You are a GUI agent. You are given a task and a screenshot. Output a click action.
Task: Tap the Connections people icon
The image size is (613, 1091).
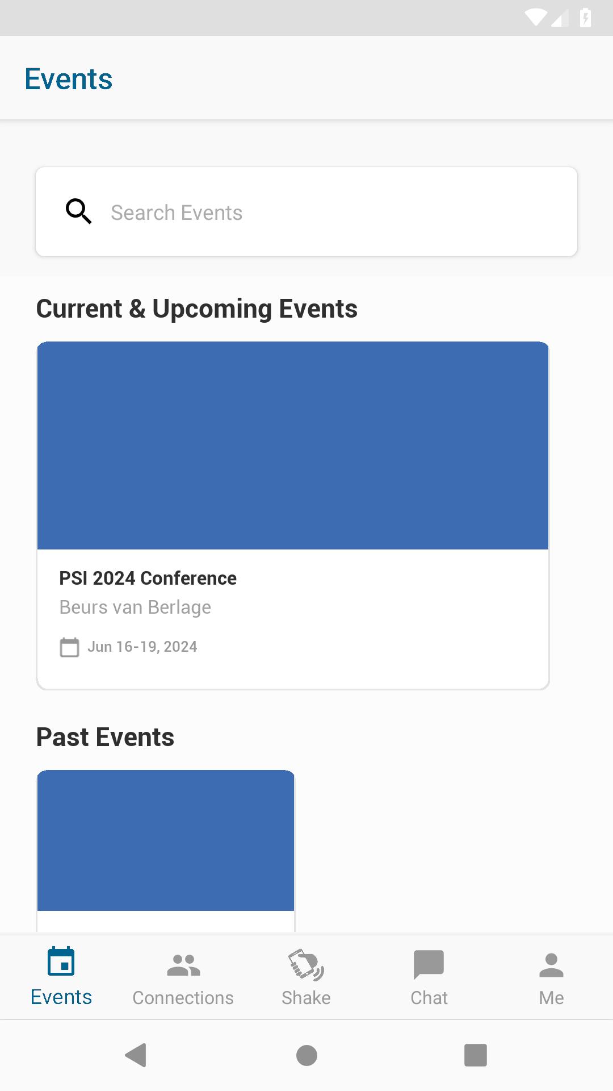click(x=183, y=965)
